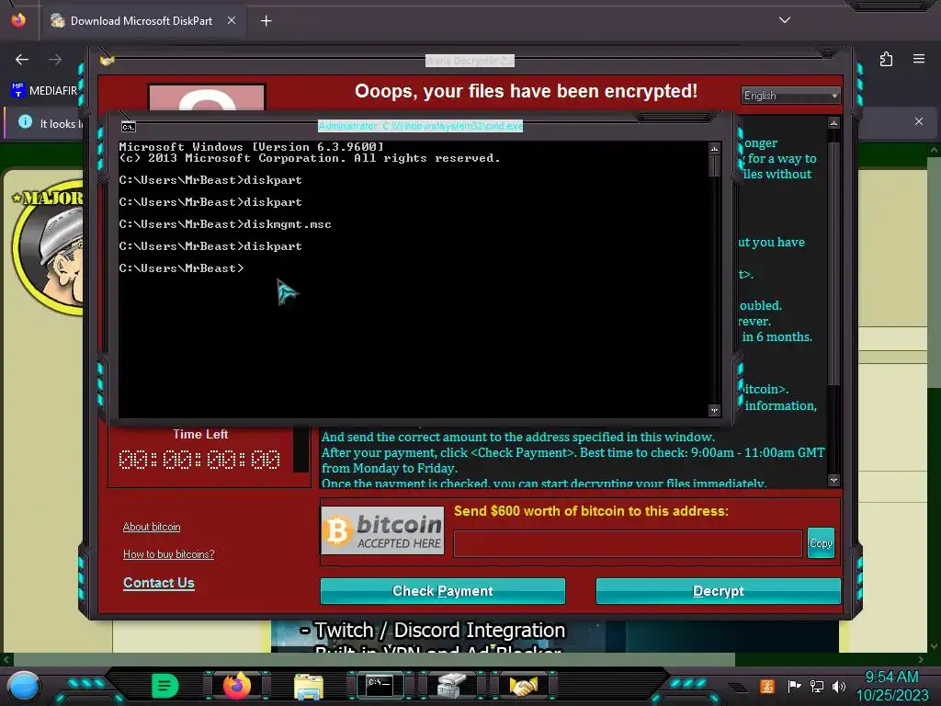The width and height of the screenshot is (941, 706).
Task: Click the Contact Us link
Action: coord(158,583)
